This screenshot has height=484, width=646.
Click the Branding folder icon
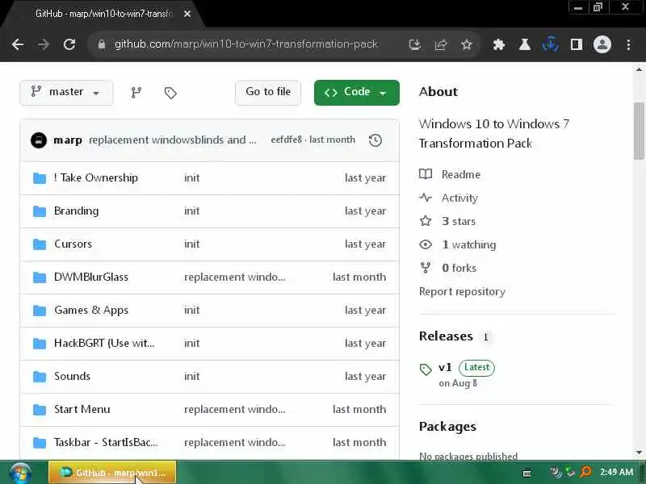tap(40, 211)
